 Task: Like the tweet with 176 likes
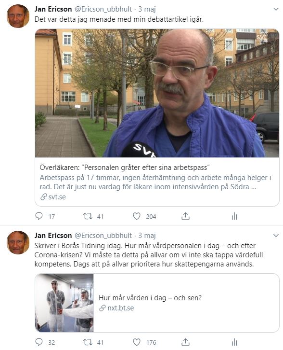click(137, 342)
